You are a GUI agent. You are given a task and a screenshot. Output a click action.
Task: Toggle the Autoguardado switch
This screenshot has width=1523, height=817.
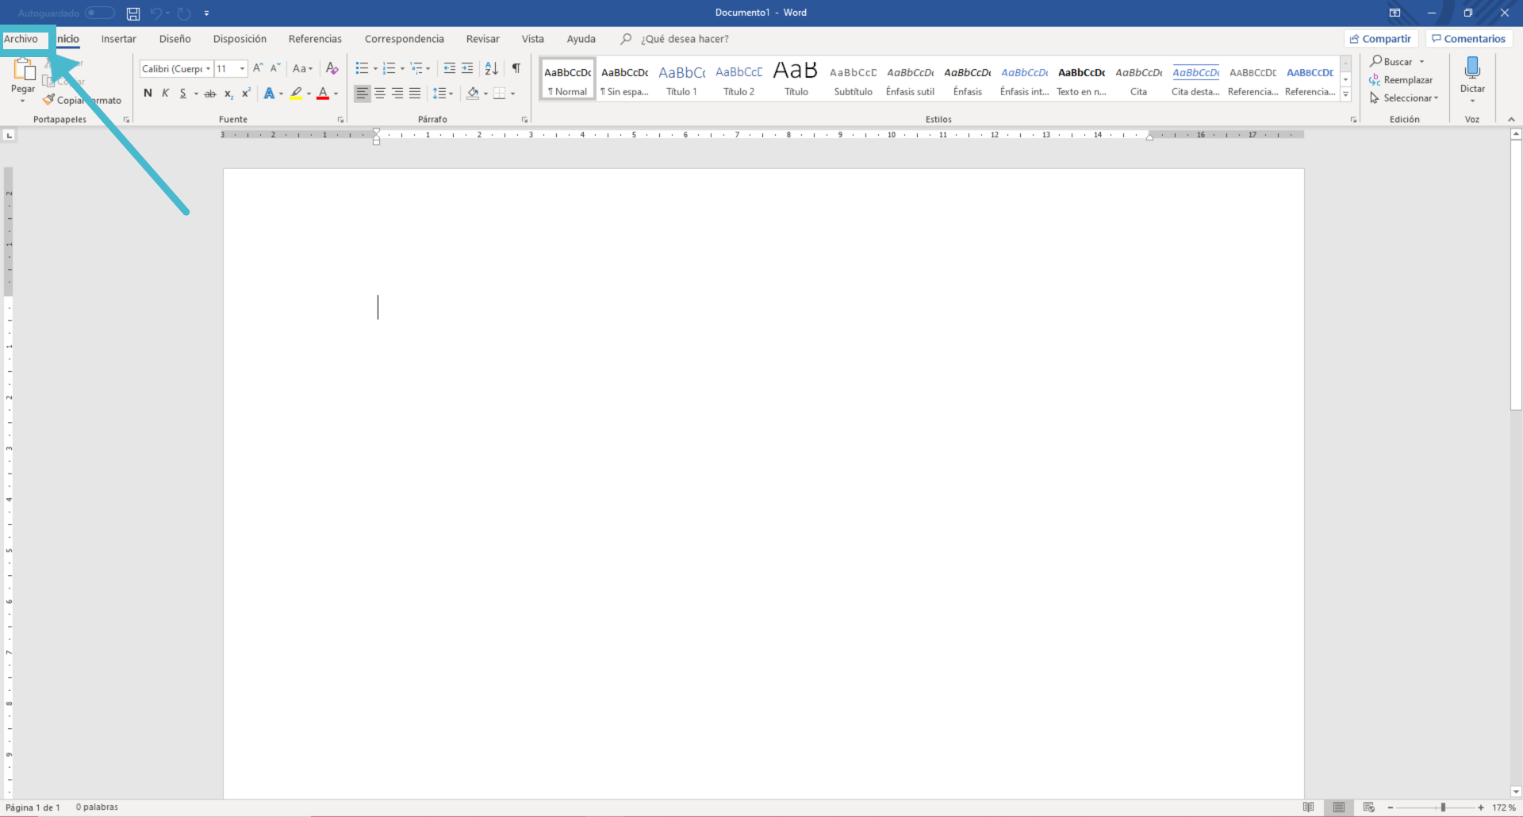pos(100,13)
